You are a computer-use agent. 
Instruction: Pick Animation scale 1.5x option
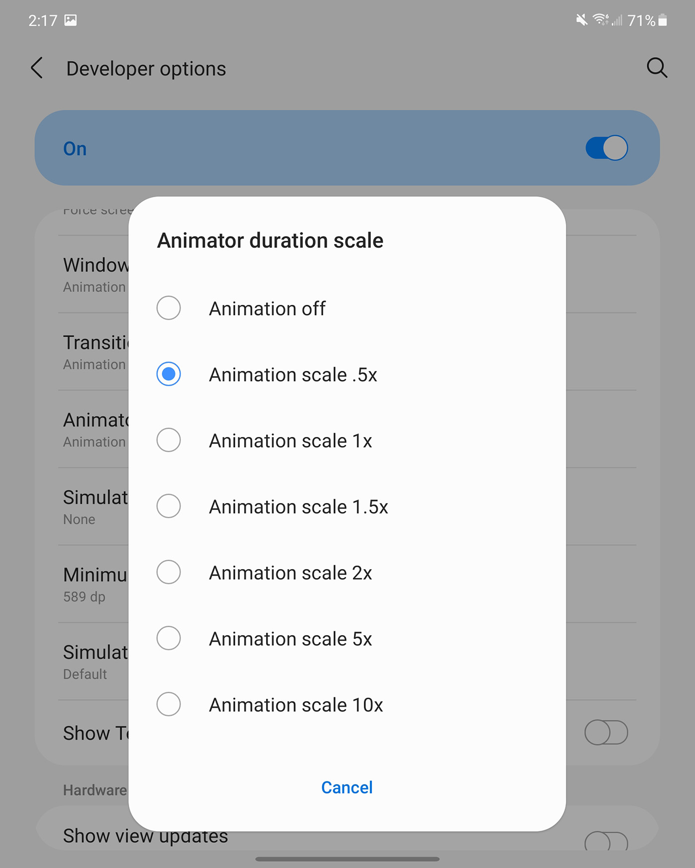[169, 506]
